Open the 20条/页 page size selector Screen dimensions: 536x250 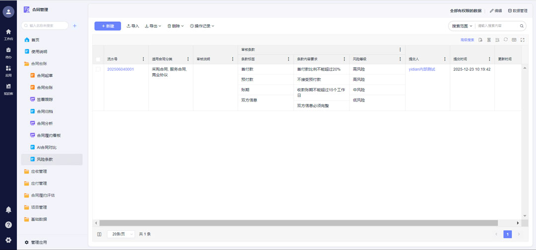121,234
